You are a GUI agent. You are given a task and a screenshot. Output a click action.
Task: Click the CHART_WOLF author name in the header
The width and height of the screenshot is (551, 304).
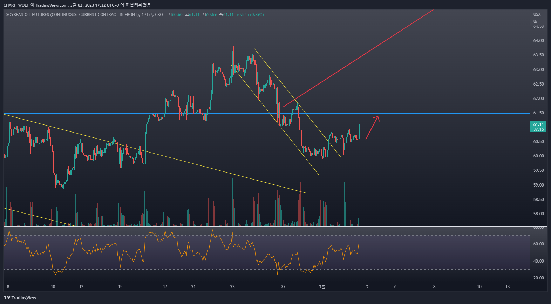tap(16, 5)
